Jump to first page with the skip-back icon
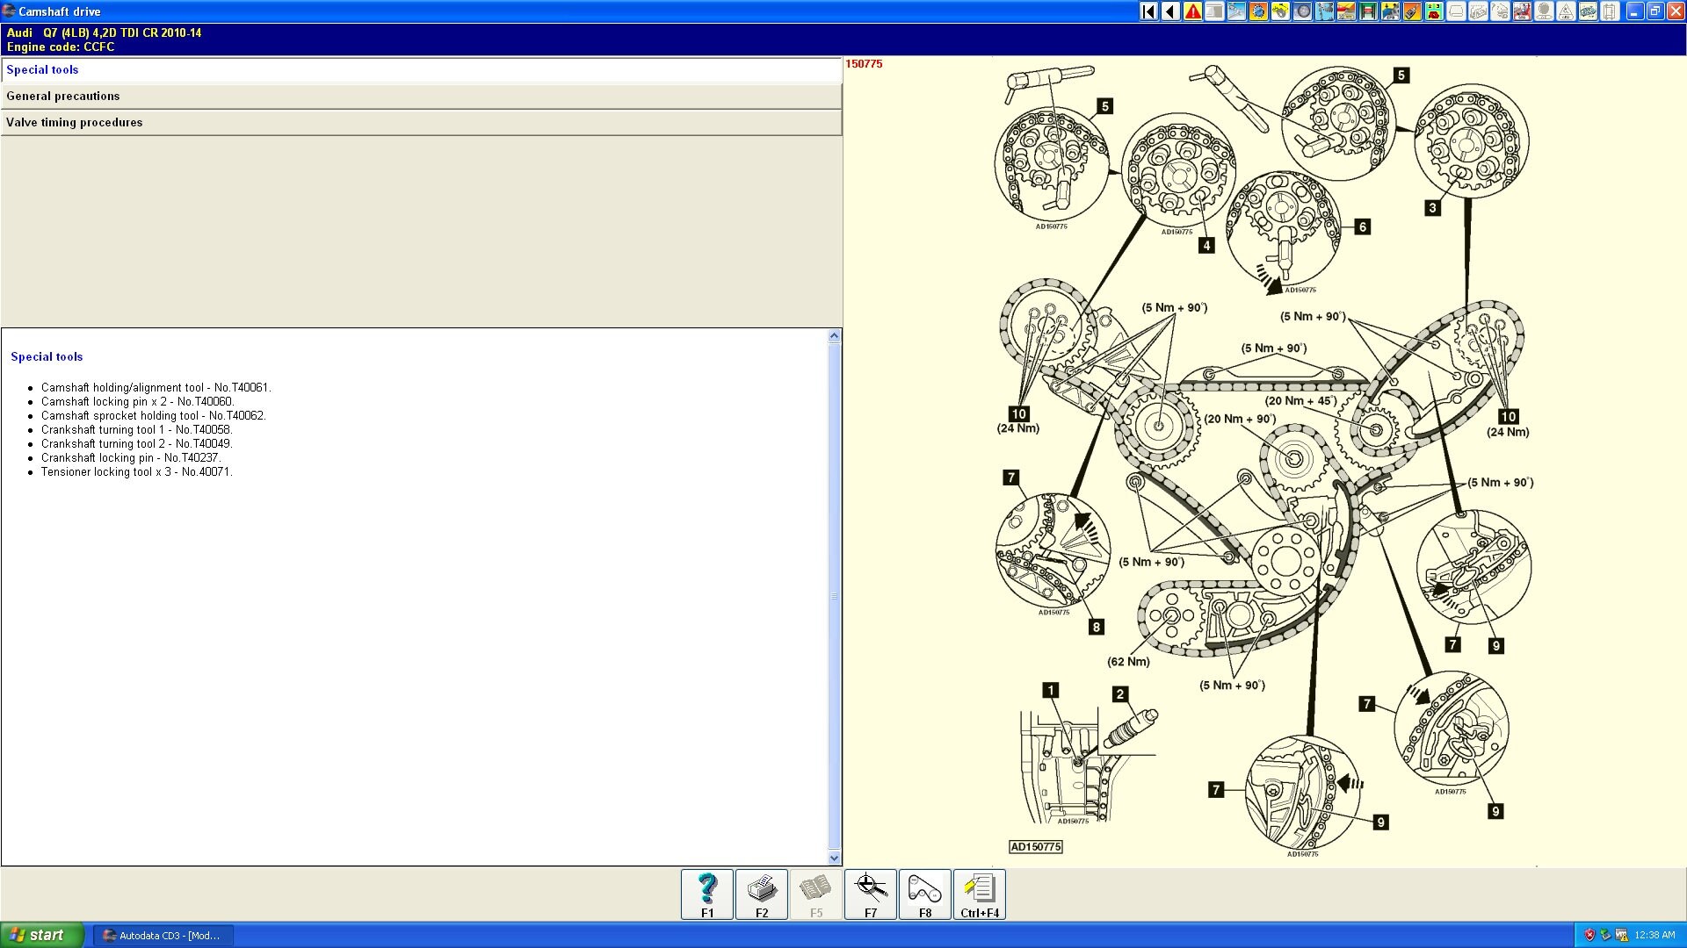Image resolution: width=1687 pixels, height=948 pixels. 1148,11
